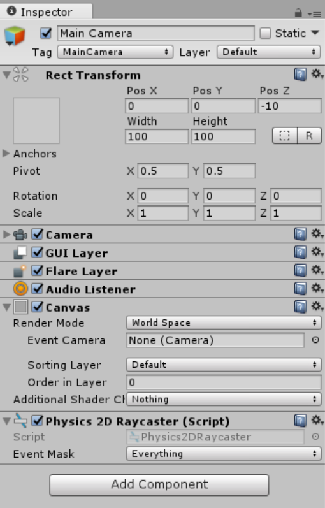Viewport: 325px width, 508px height.
Task: Open Audio Listener gear menu
Action: (x=317, y=288)
